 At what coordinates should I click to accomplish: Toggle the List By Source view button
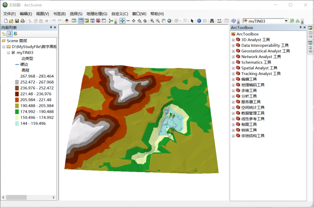tap(10, 34)
